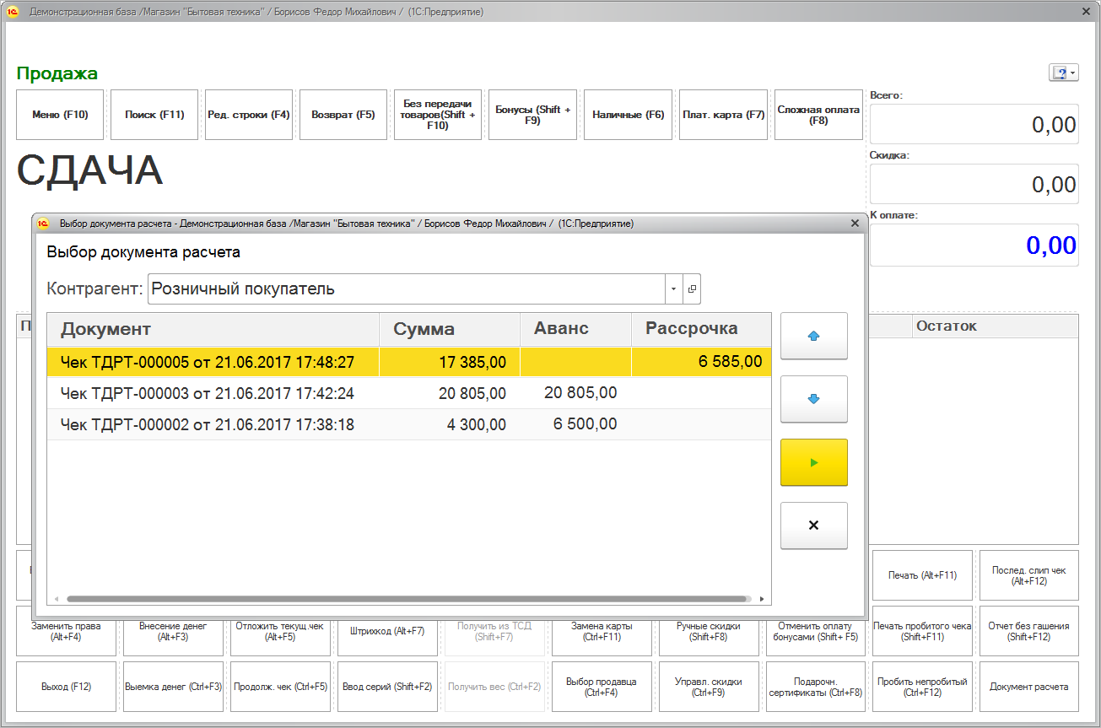Click the Возврат (F5) button

[343, 115]
